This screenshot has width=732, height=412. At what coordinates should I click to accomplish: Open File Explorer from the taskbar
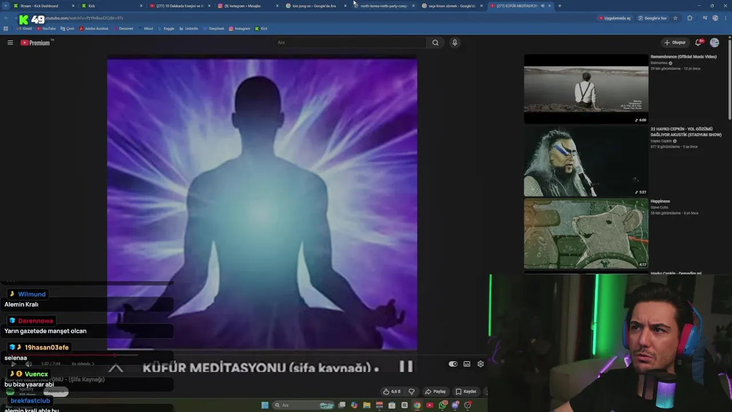(x=367, y=405)
